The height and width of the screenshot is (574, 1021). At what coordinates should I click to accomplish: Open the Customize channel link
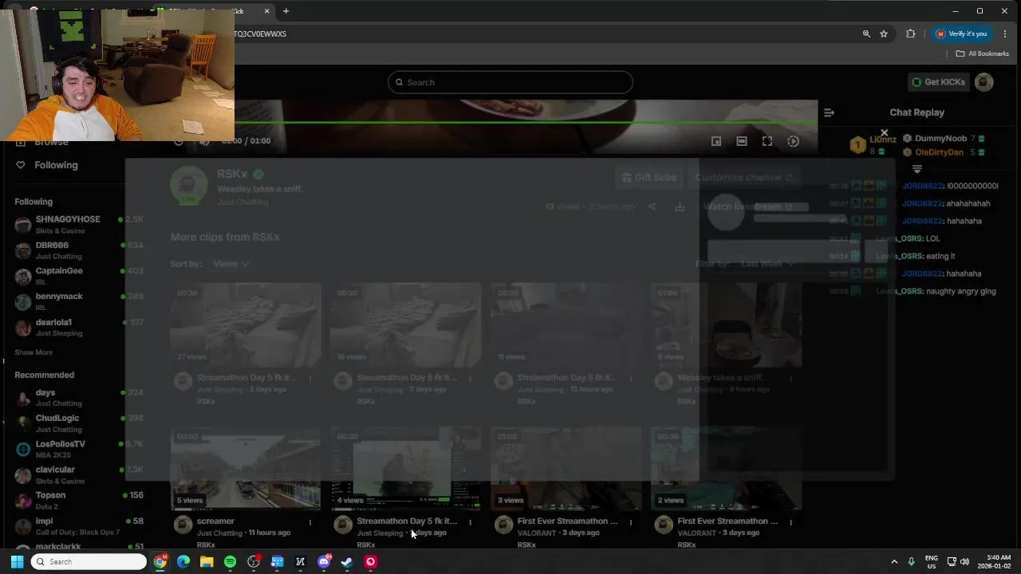point(744,177)
